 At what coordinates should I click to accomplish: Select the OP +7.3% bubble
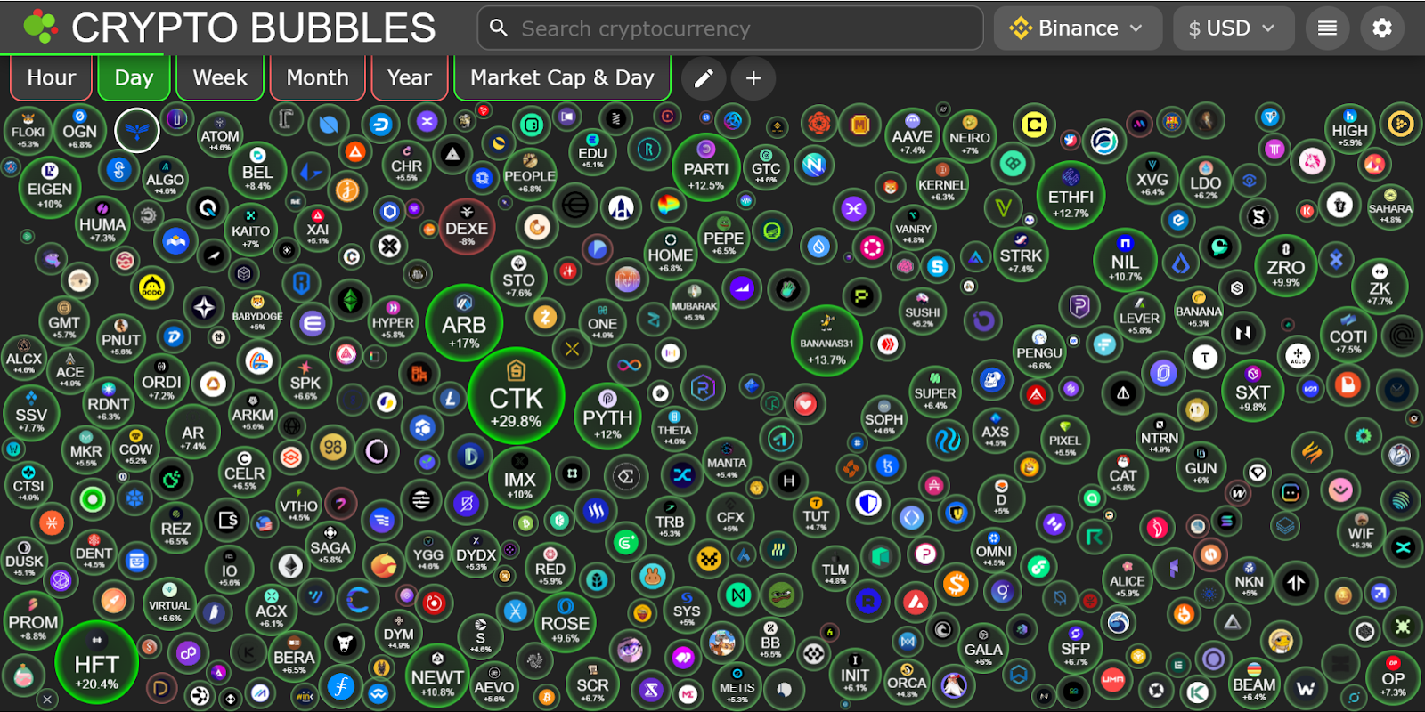click(x=1393, y=678)
